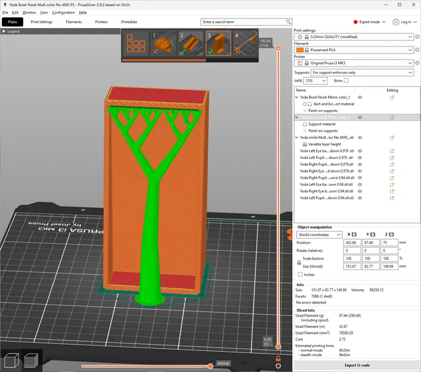The image size is (421, 372).
Task: Switch to 3D editor view cube icon
Action: pos(11,361)
